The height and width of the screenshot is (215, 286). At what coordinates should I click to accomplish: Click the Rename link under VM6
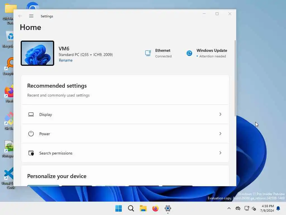tap(65, 60)
